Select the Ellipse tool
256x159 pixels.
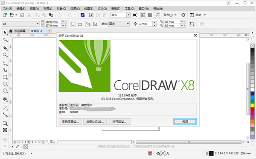[x=5, y=84]
